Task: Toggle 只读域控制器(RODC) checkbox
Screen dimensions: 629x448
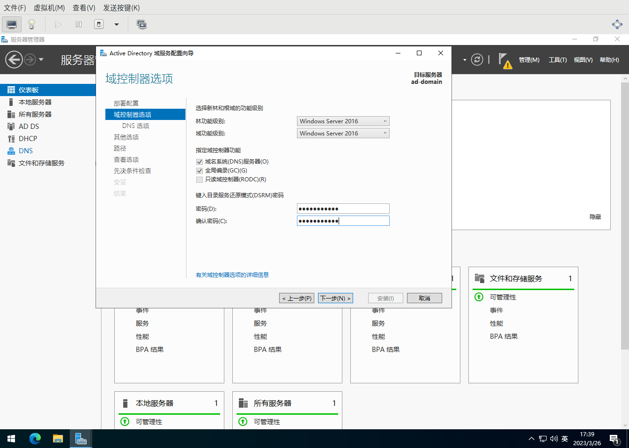Action: click(x=200, y=179)
